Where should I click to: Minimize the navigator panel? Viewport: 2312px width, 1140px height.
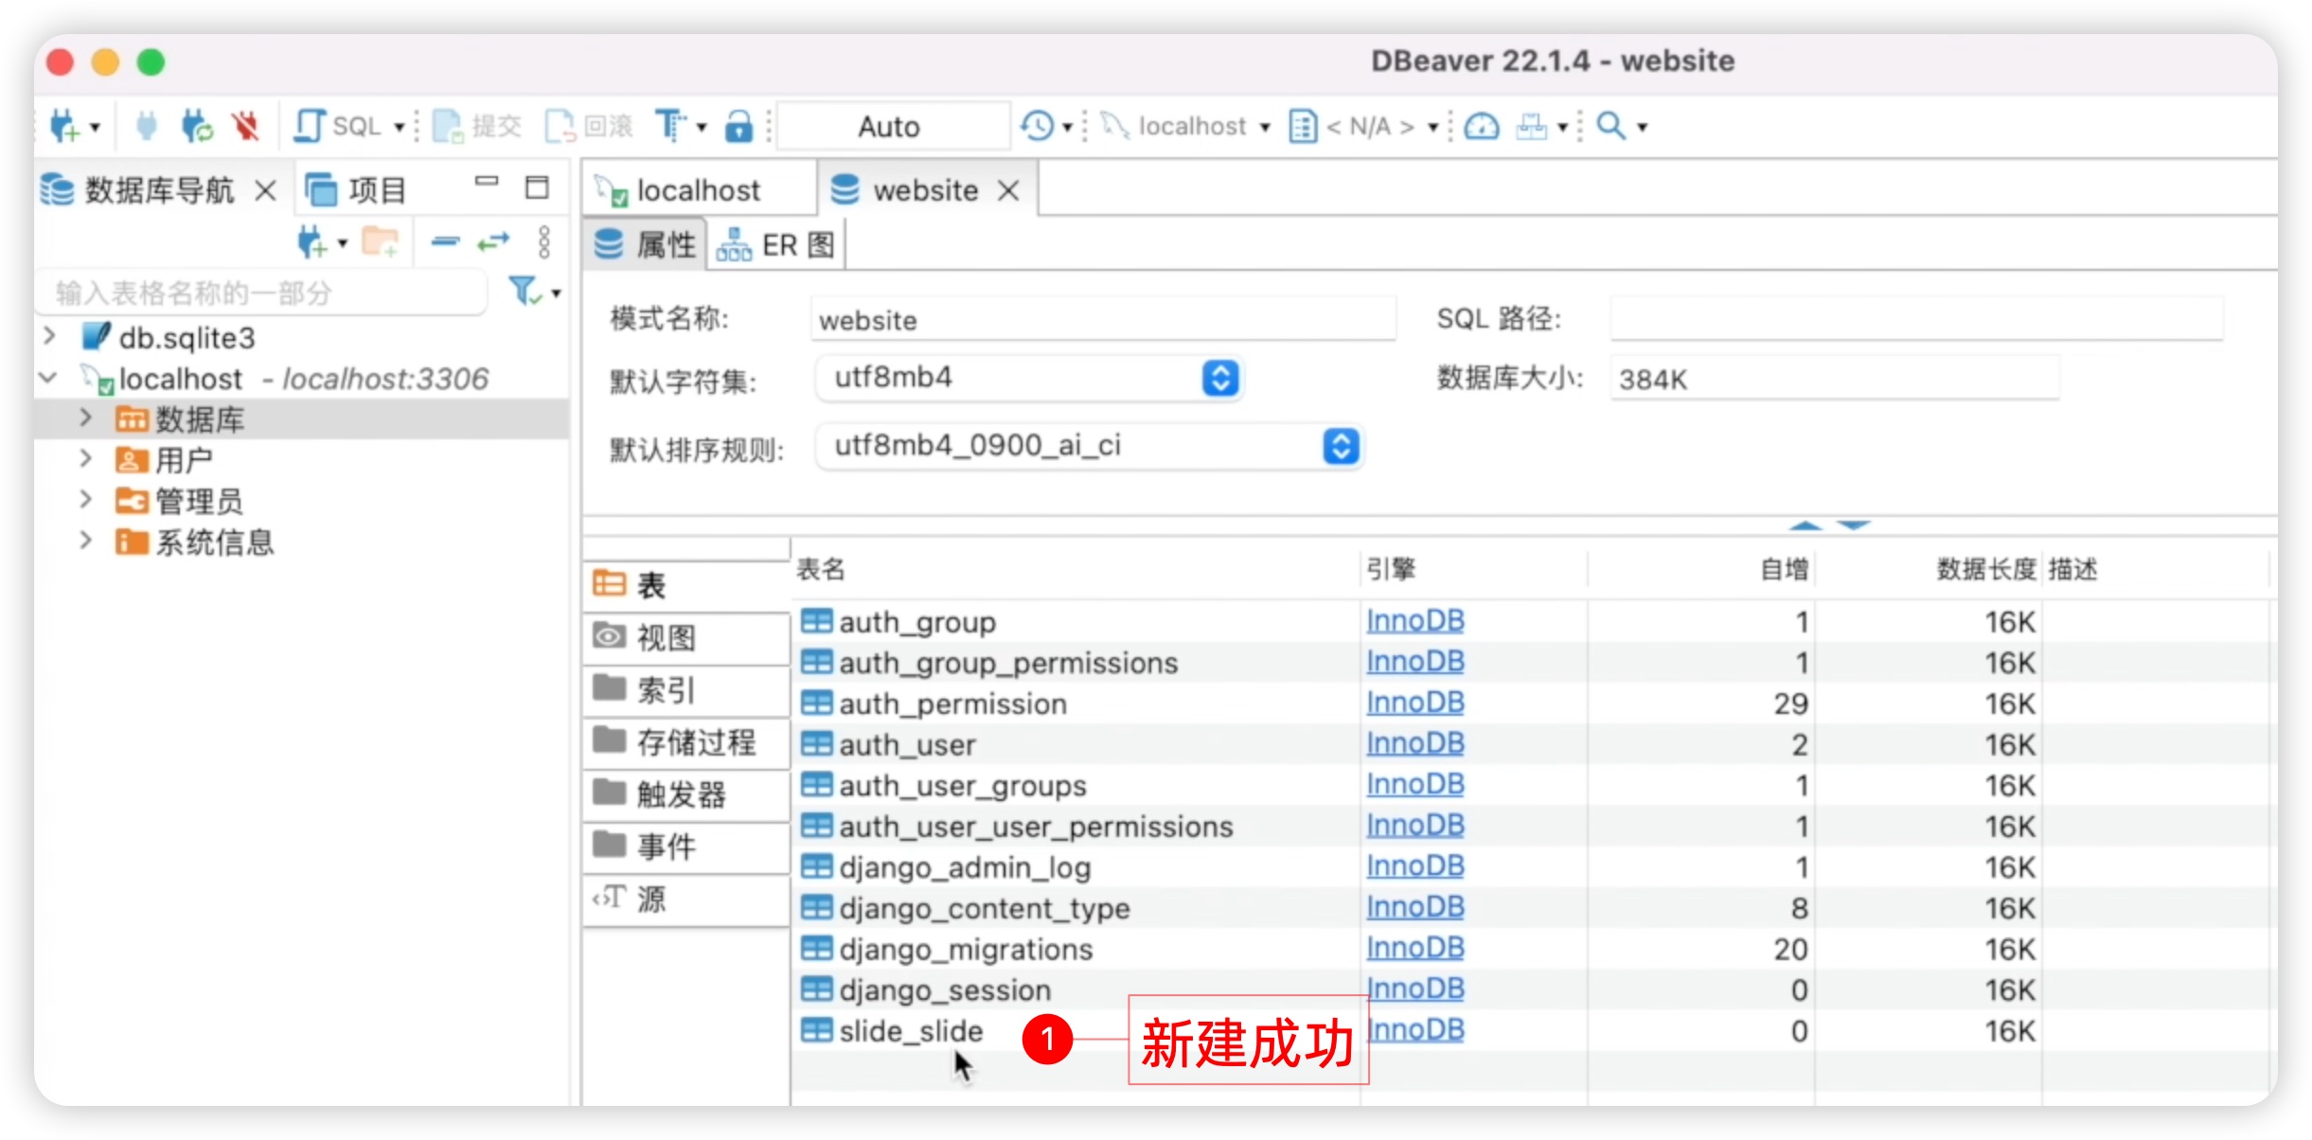[487, 181]
